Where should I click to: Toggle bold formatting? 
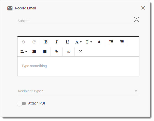point(46,42)
